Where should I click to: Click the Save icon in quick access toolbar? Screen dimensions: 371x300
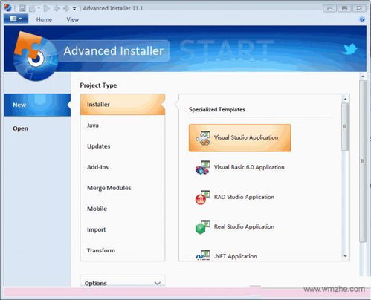pyautogui.click(x=22, y=8)
